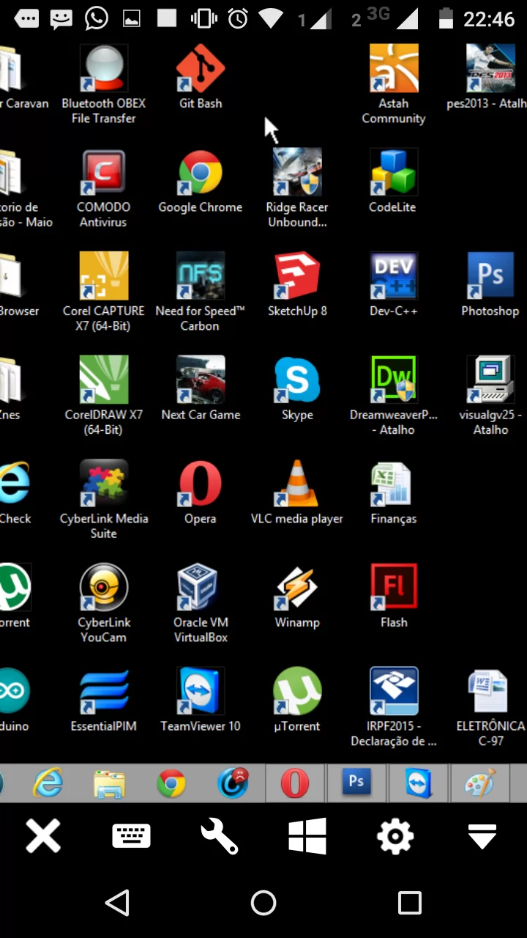Open File Explorer in the taskbar
The image size is (527, 938).
[x=110, y=783]
